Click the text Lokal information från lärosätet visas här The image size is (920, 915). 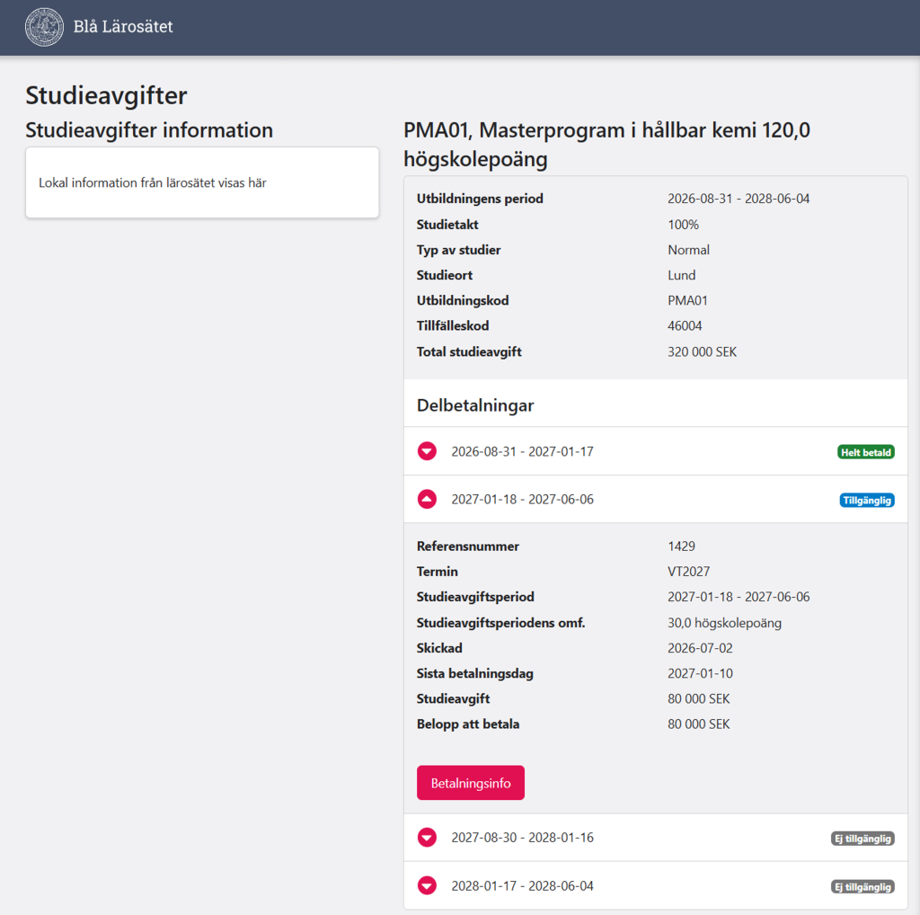[153, 182]
